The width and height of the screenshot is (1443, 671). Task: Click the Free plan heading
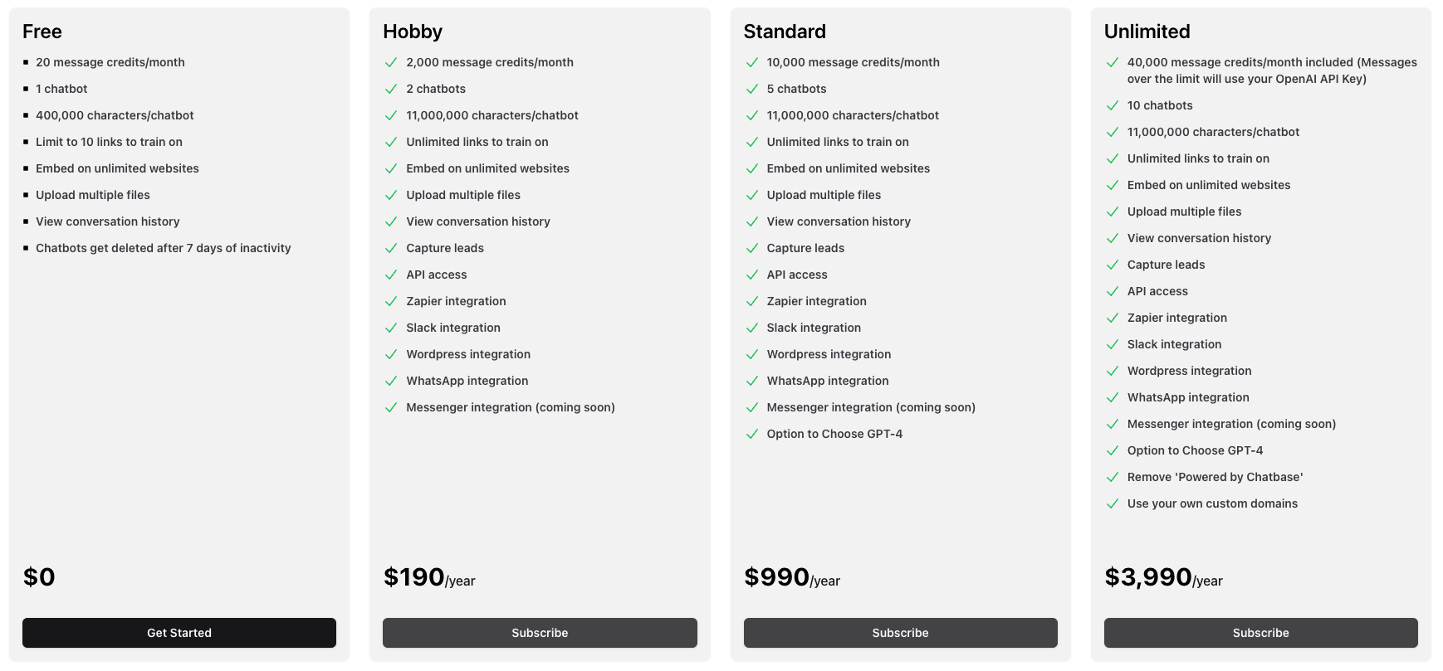pyautogui.click(x=42, y=32)
